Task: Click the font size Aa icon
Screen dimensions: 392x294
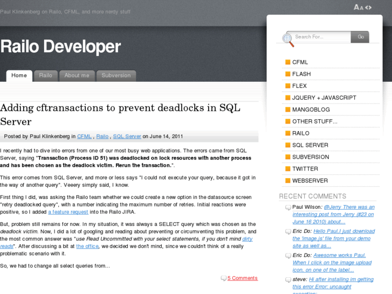Action: (358, 7)
